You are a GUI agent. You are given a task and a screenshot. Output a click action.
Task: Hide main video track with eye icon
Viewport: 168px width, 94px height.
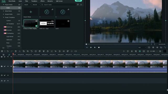pyautogui.click(x=11, y=66)
